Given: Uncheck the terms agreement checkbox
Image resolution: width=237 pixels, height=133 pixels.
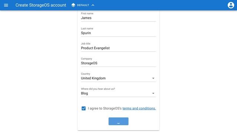Looking at the screenshot, I should pyautogui.click(x=84, y=108).
